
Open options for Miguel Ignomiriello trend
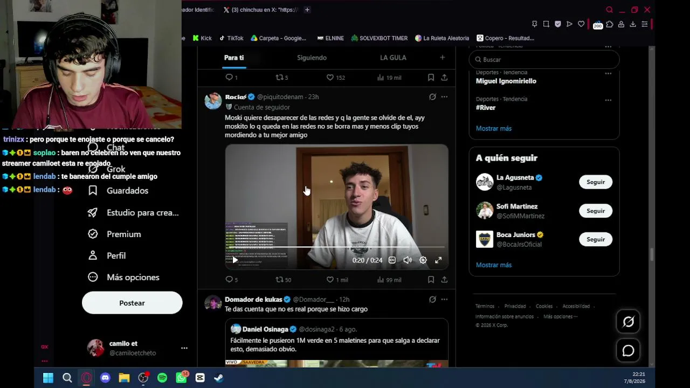[608, 73]
